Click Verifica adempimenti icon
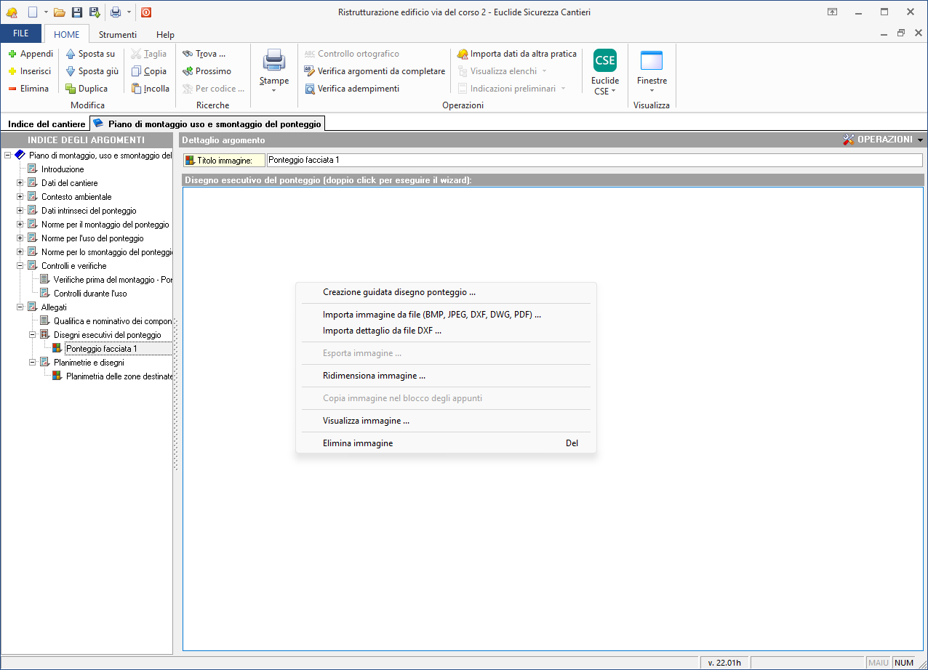Viewport: 928px width, 670px height. click(x=310, y=89)
